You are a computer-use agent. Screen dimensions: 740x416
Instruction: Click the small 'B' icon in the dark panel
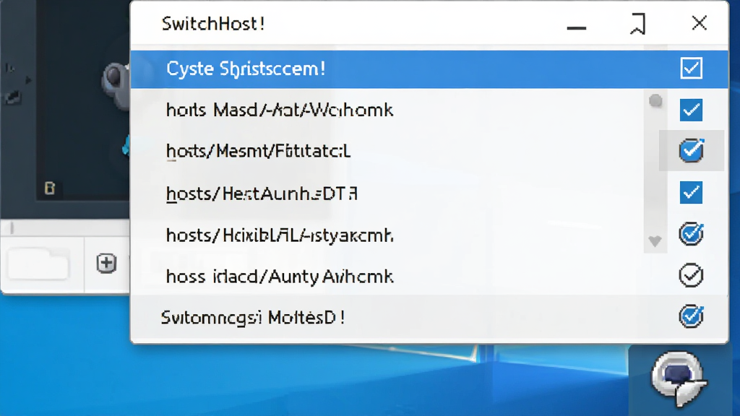pyautogui.click(x=50, y=188)
